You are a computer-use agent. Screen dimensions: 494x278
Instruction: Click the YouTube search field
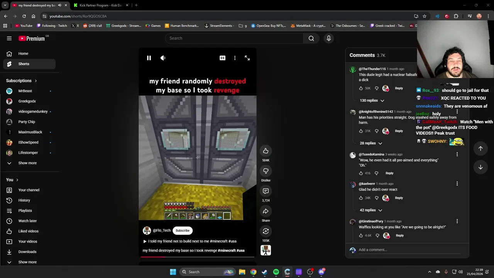[x=234, y=38]
